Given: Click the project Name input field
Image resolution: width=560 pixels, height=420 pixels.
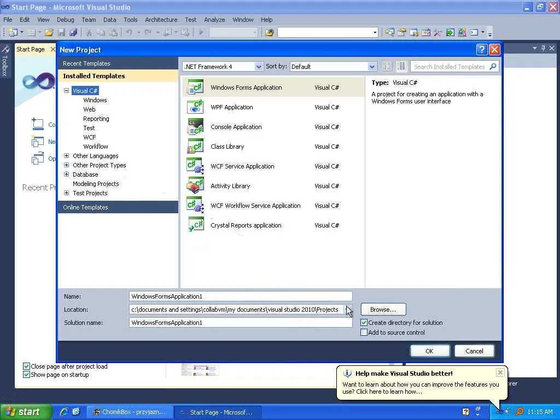Looking at the screenshot, I should click(x=241, y=296).
